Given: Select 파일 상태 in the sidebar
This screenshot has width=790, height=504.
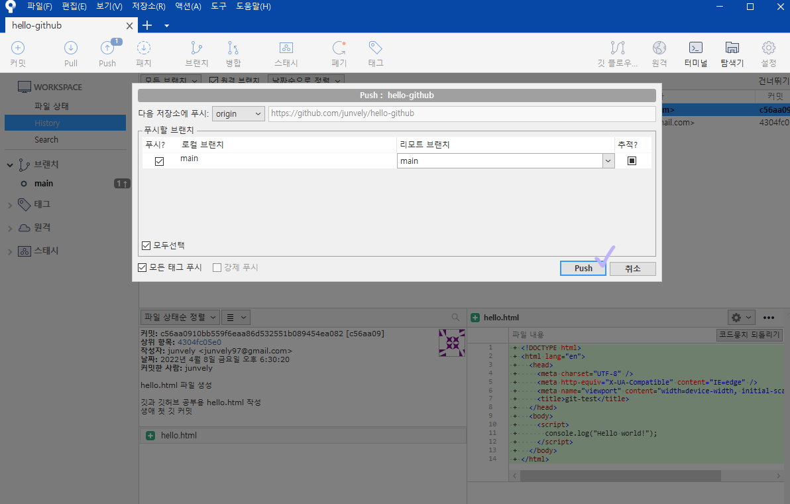Looking at the screenshot, I should pyautogui.click(x=52, y=106).
